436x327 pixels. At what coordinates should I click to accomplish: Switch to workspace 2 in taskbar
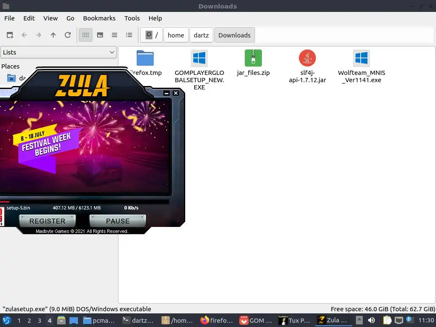(29, 321)
